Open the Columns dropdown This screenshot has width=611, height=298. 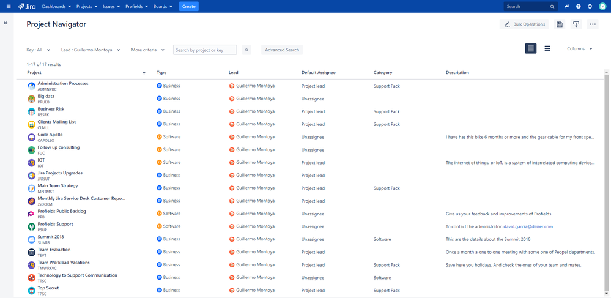click(x=579, y=49)
